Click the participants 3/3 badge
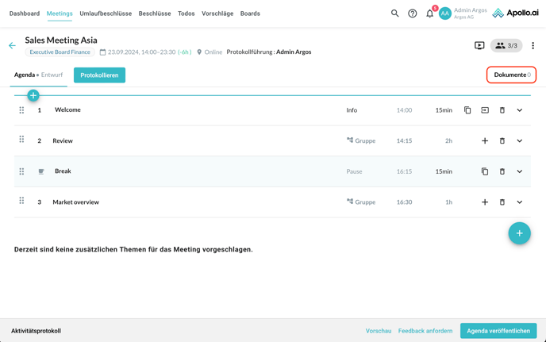Viewport: 546px width, 342px height. click(506, 46)
